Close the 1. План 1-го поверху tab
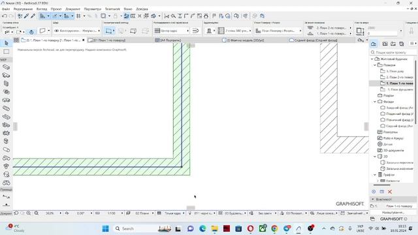 pos(84,40)
